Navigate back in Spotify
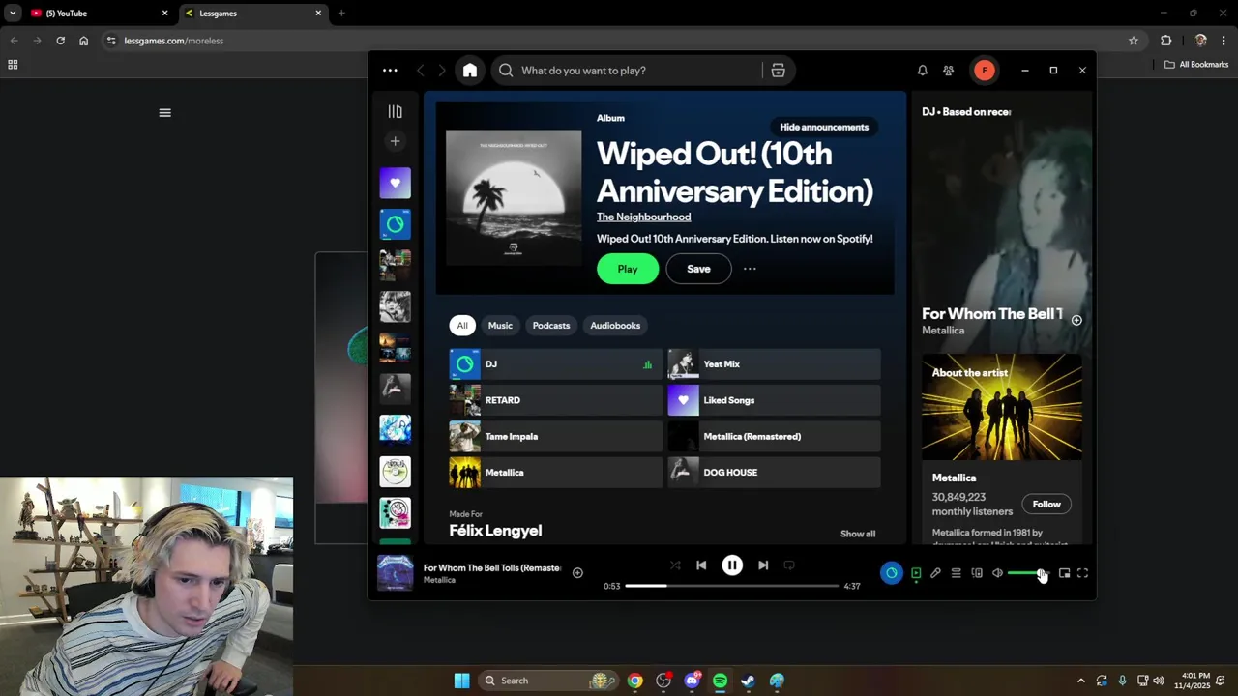The width and height of the screenshot is (1238, 696). pyautogui.click(x=421, y=71)
